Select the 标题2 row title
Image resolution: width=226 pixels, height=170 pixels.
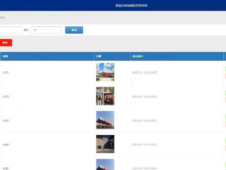point(6,96)
